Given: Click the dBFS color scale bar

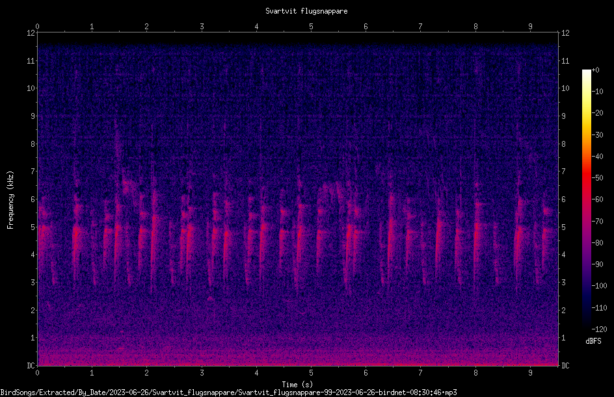Looking at the screenshot, I should click(586, 199).
